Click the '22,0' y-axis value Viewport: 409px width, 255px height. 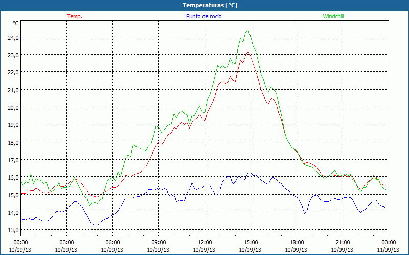[13, 72]
